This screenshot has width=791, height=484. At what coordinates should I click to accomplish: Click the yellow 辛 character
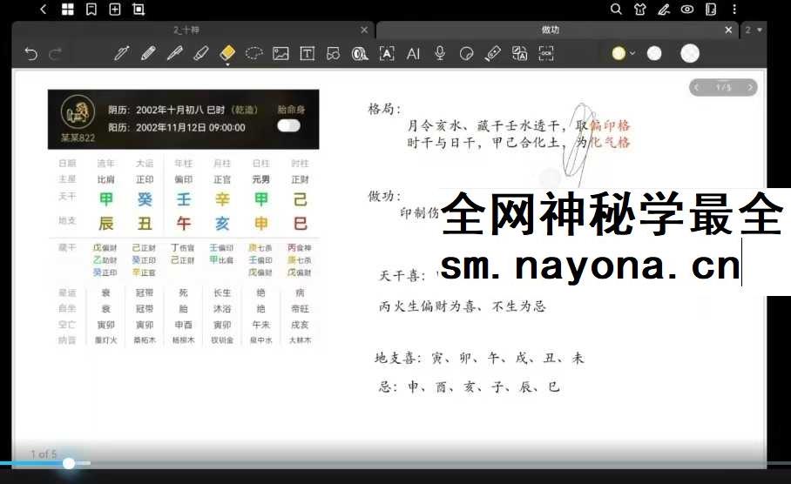pyautogui.click(x=222, y=199)
